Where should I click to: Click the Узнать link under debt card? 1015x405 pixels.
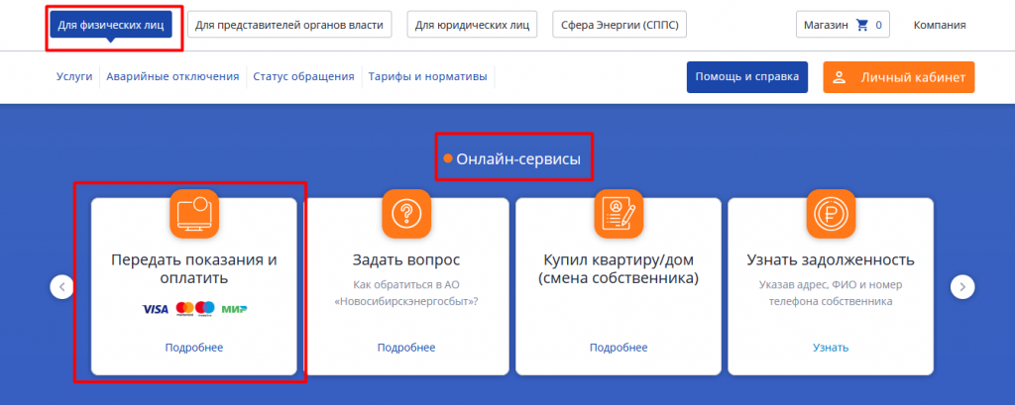coord(831,348)
